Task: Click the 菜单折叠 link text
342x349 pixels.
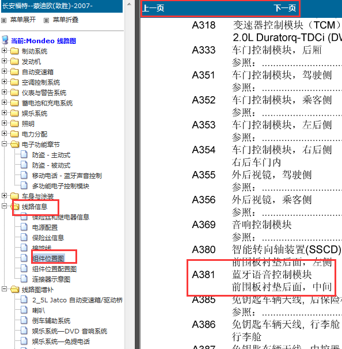Action: click(66, 20)
